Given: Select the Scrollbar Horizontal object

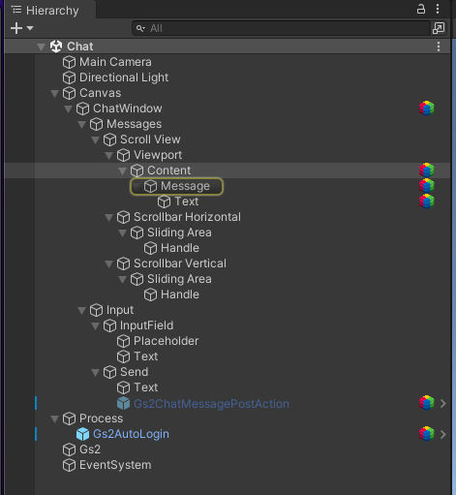Looking at the screenshot, I should click(187, 217).
